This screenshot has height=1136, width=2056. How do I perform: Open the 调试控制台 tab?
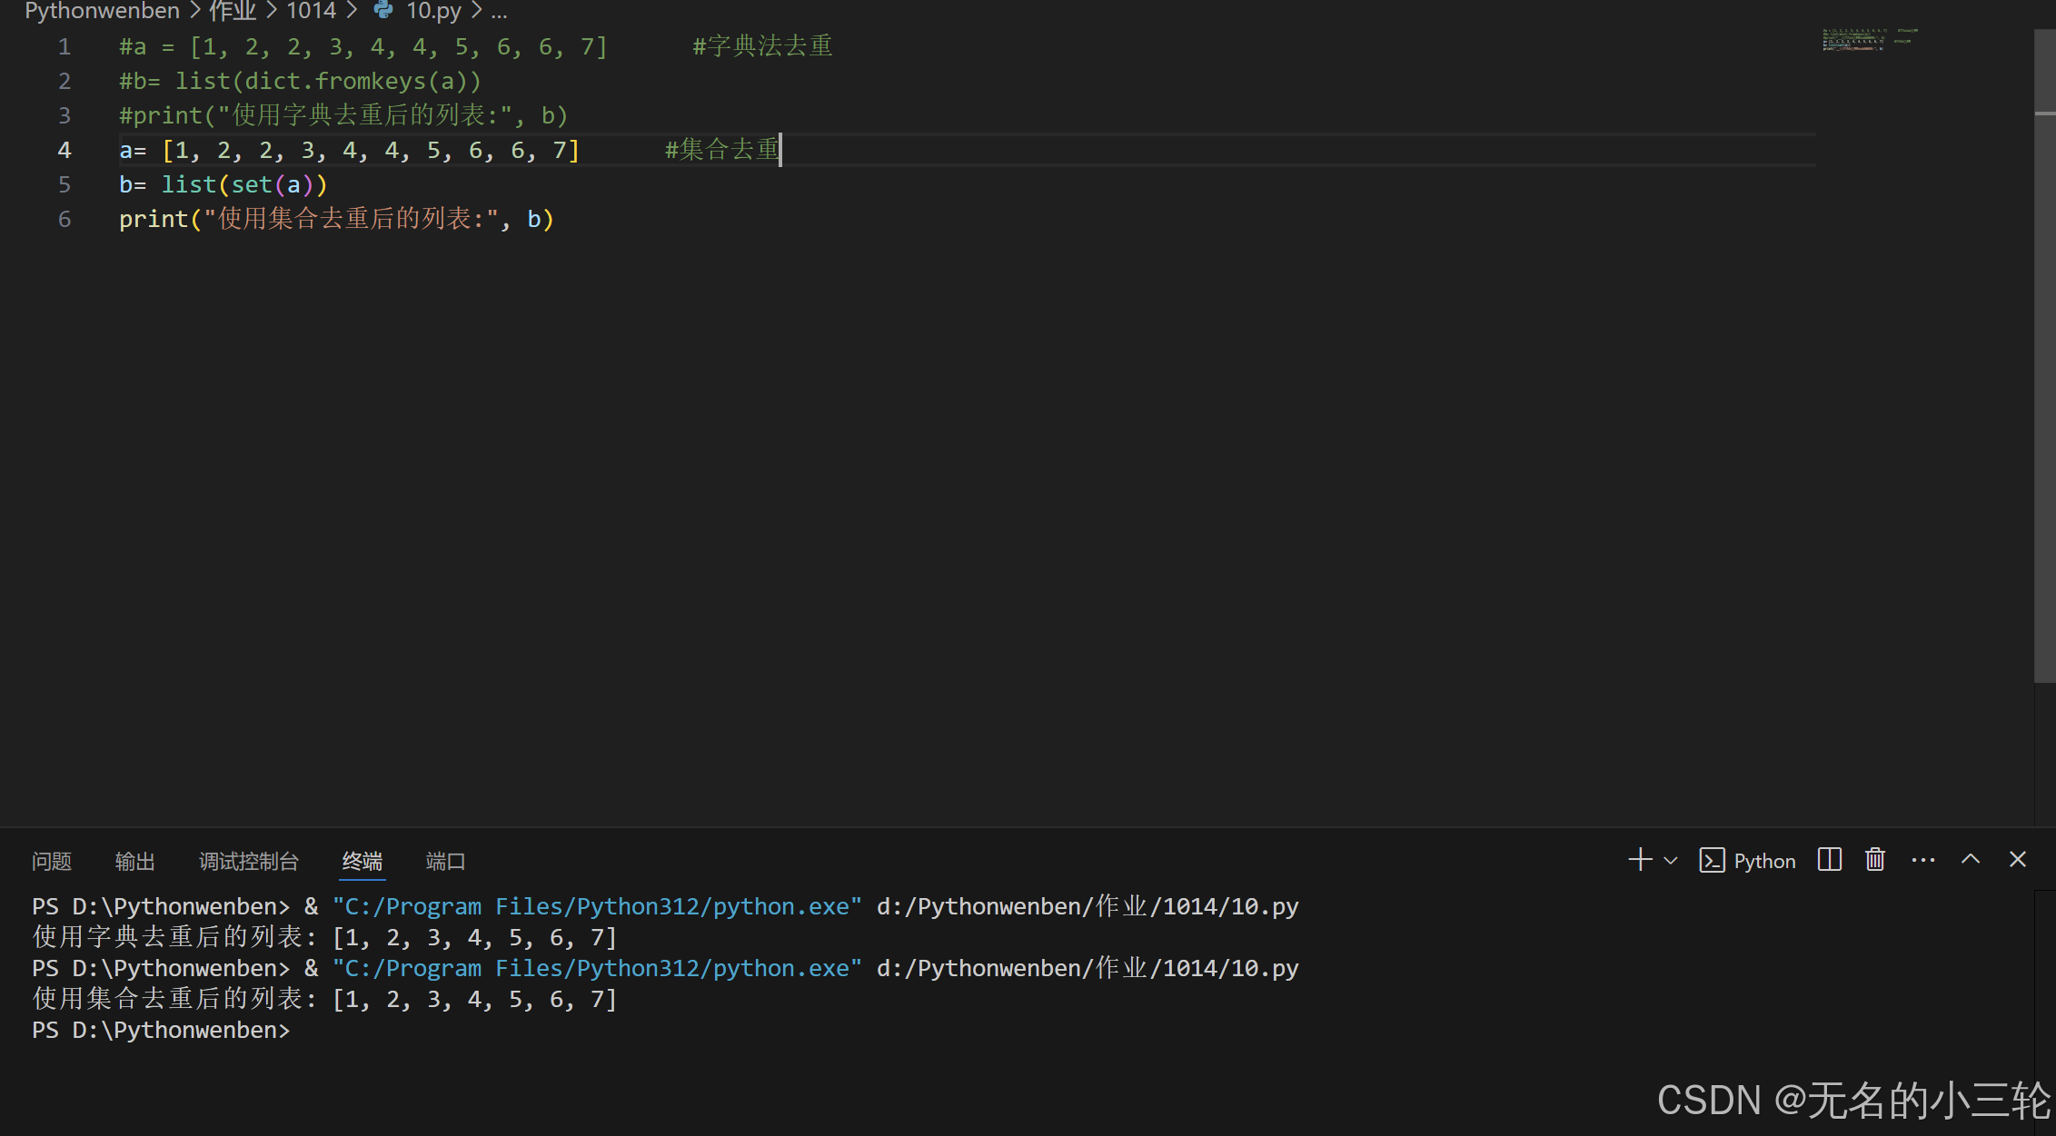(x=249, y=862)
